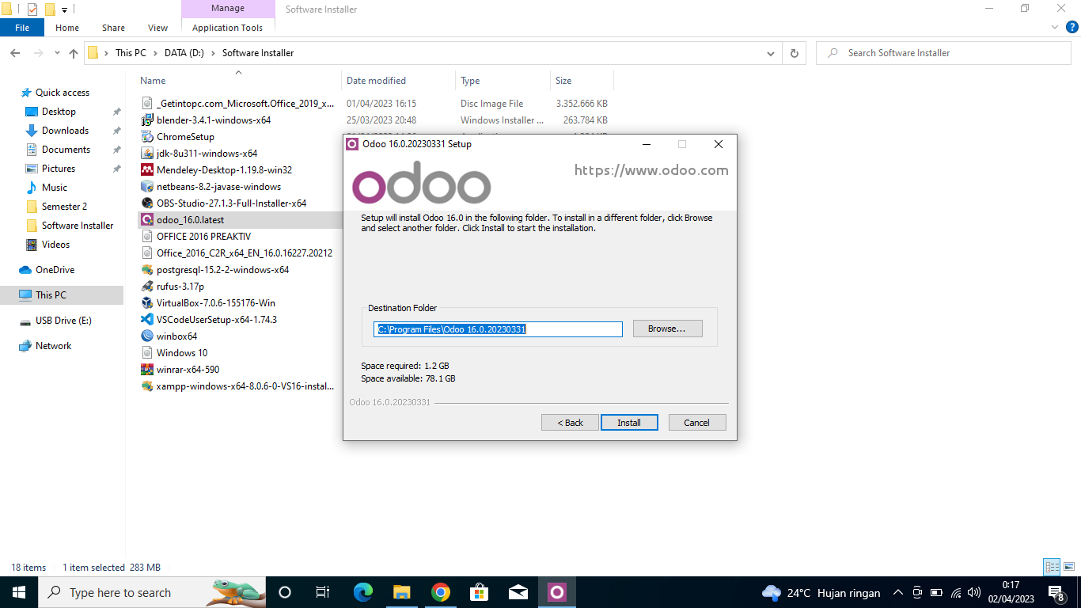Open the Application Tools tab
1081x608 pixels.
227,28
